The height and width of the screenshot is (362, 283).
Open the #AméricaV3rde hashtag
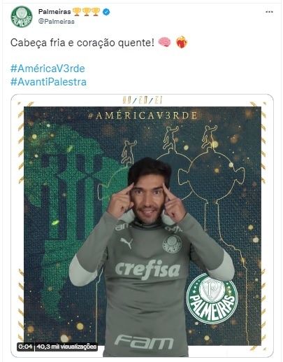point(48,69)
